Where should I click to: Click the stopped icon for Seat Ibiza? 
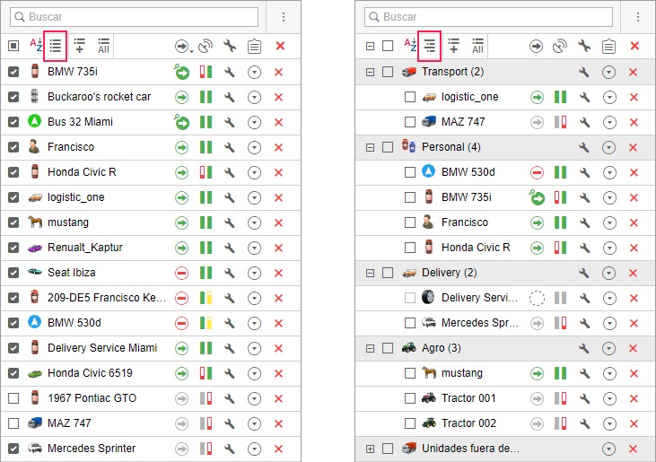181,273
